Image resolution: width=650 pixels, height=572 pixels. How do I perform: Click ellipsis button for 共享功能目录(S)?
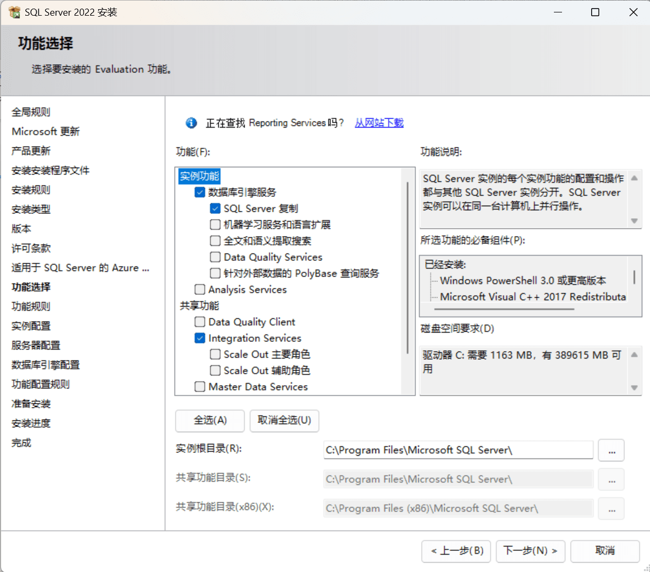tap(611, 480)
